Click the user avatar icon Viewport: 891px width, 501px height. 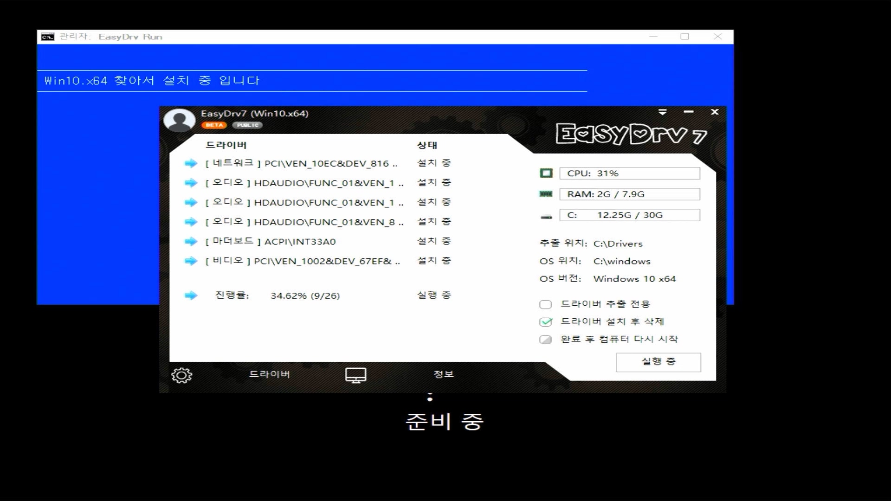coord(180,120)
